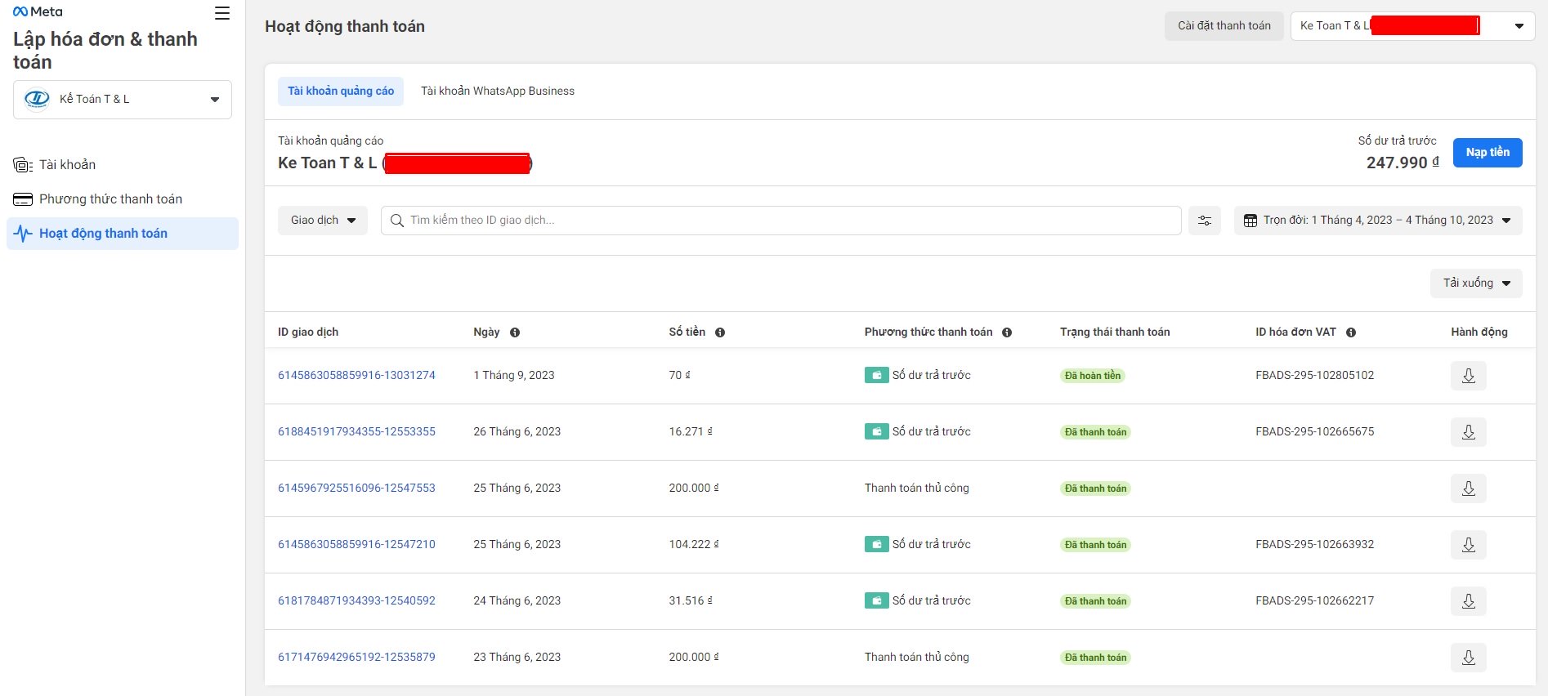Click the Kế Toán T & L business logo

coord(37,100)
